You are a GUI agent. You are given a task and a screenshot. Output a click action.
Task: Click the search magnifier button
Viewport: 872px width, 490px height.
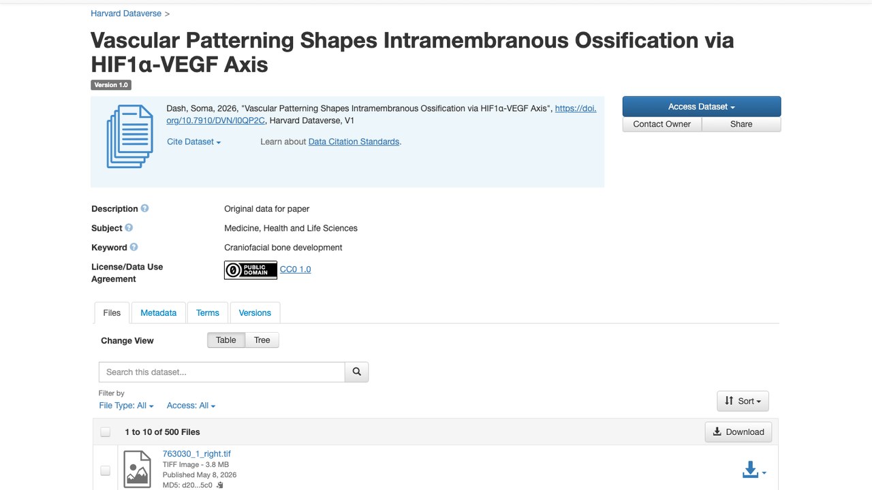(x=356, y=372)
